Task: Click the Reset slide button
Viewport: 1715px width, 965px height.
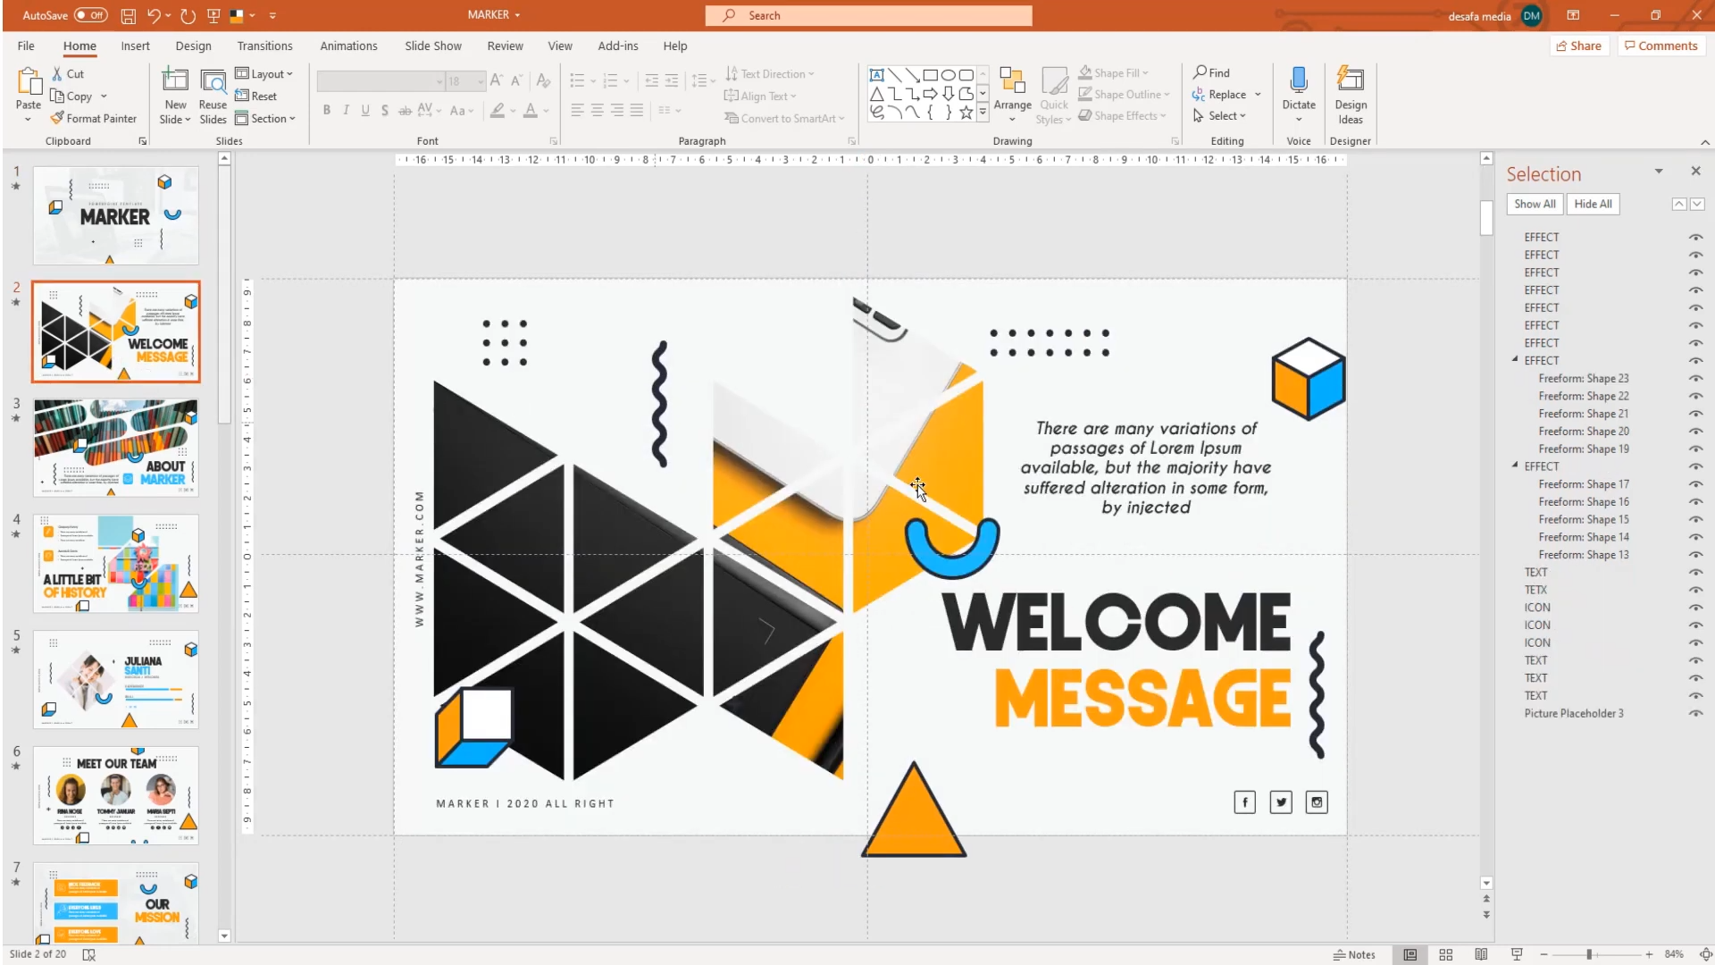Action: click(256, 96)
